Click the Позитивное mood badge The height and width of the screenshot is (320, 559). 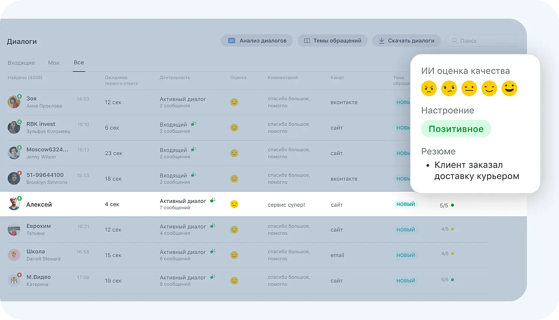click(x=456, y=129)
